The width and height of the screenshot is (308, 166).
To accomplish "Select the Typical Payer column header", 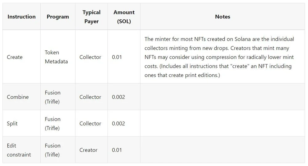I will pyautogui.click(x=91, y=17).
